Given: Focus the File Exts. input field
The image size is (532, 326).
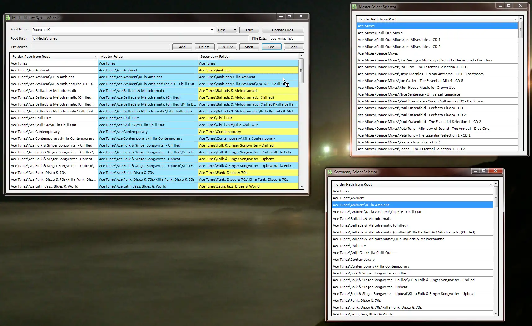Looking at the screenshot, I should [x=287, y=38].
